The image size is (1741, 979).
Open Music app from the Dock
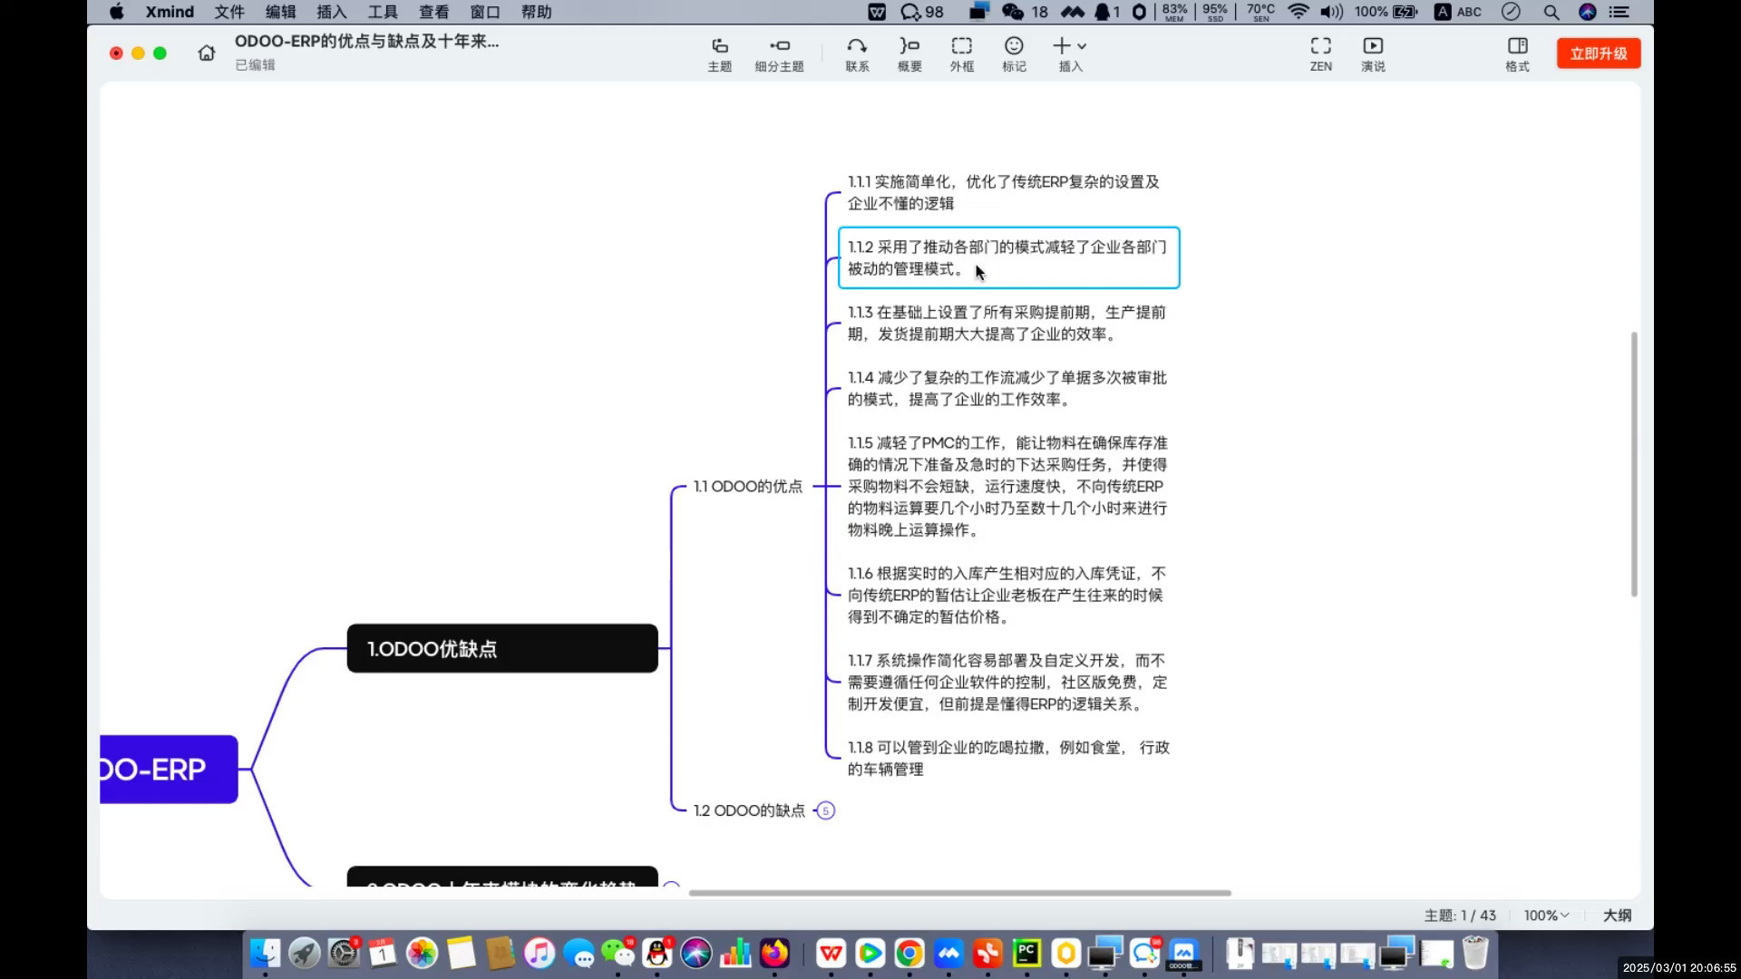pyautogui.click(x=540, y=953)
